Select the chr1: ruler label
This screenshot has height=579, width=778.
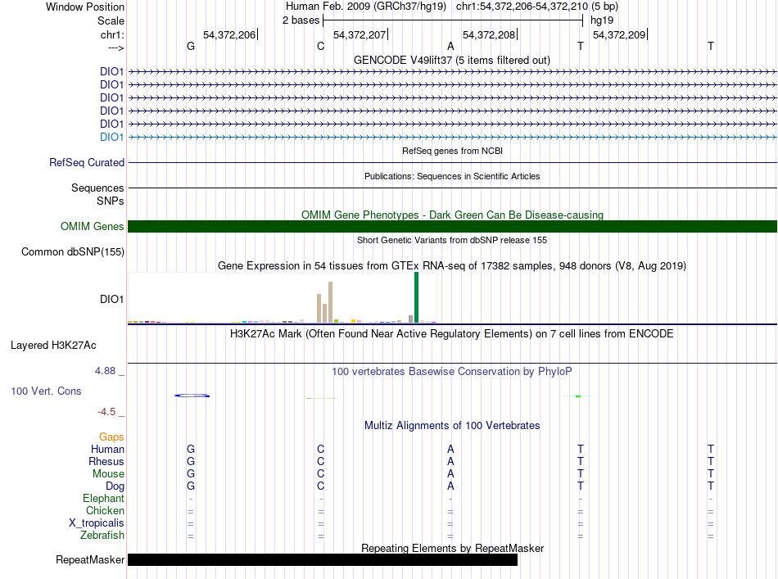(112, 34)
